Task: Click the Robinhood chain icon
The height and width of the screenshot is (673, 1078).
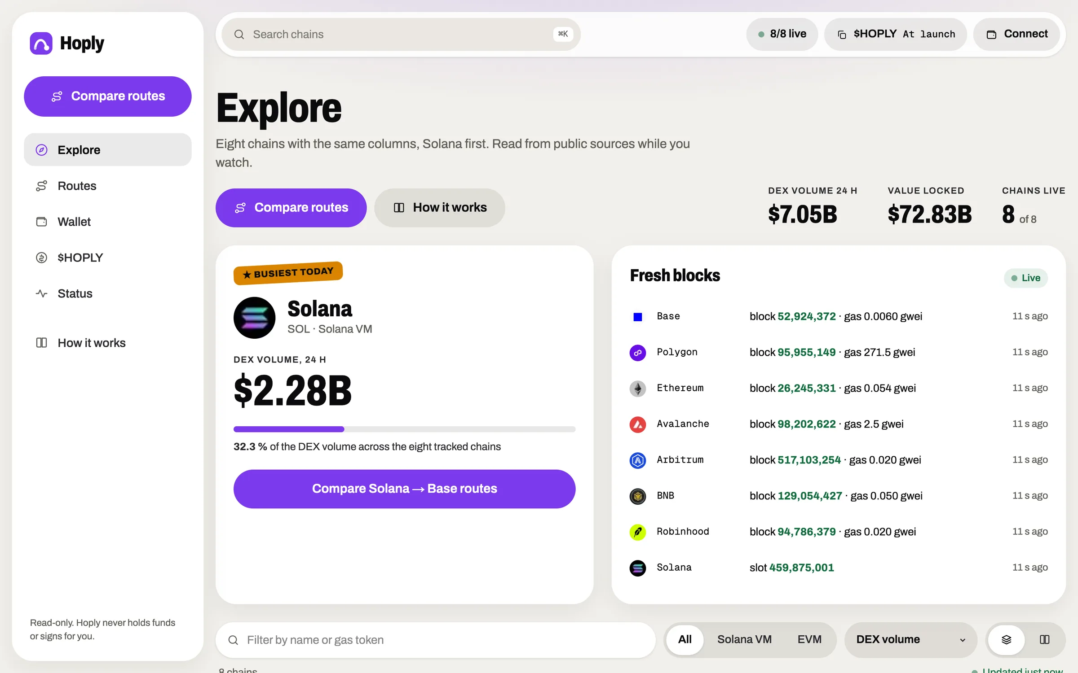Action: coord(637,532)
